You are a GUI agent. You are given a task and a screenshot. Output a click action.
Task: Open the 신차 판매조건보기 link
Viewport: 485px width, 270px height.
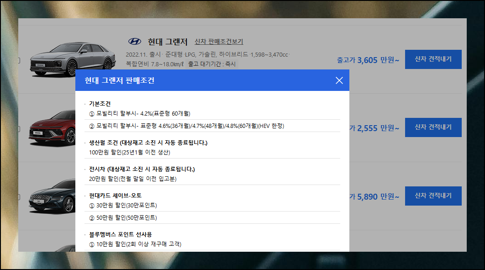click(x=219, y=42)
